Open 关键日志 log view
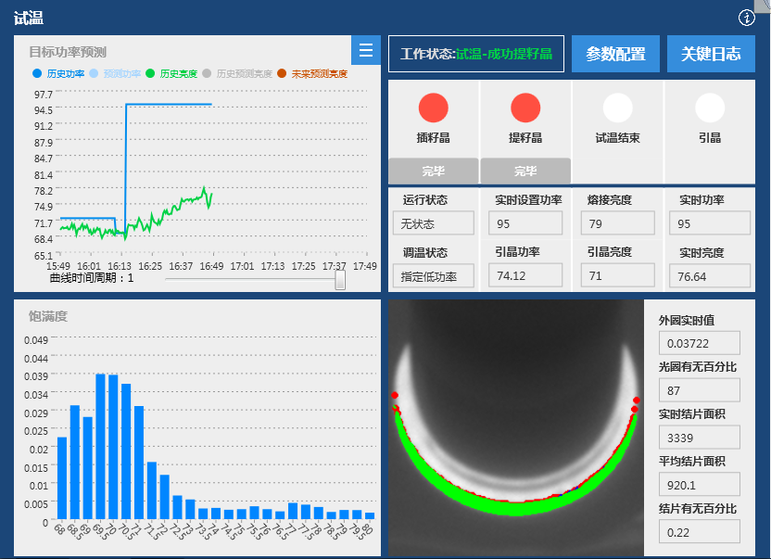The width and height of the screenshot is (771, 559). (711, 54)
